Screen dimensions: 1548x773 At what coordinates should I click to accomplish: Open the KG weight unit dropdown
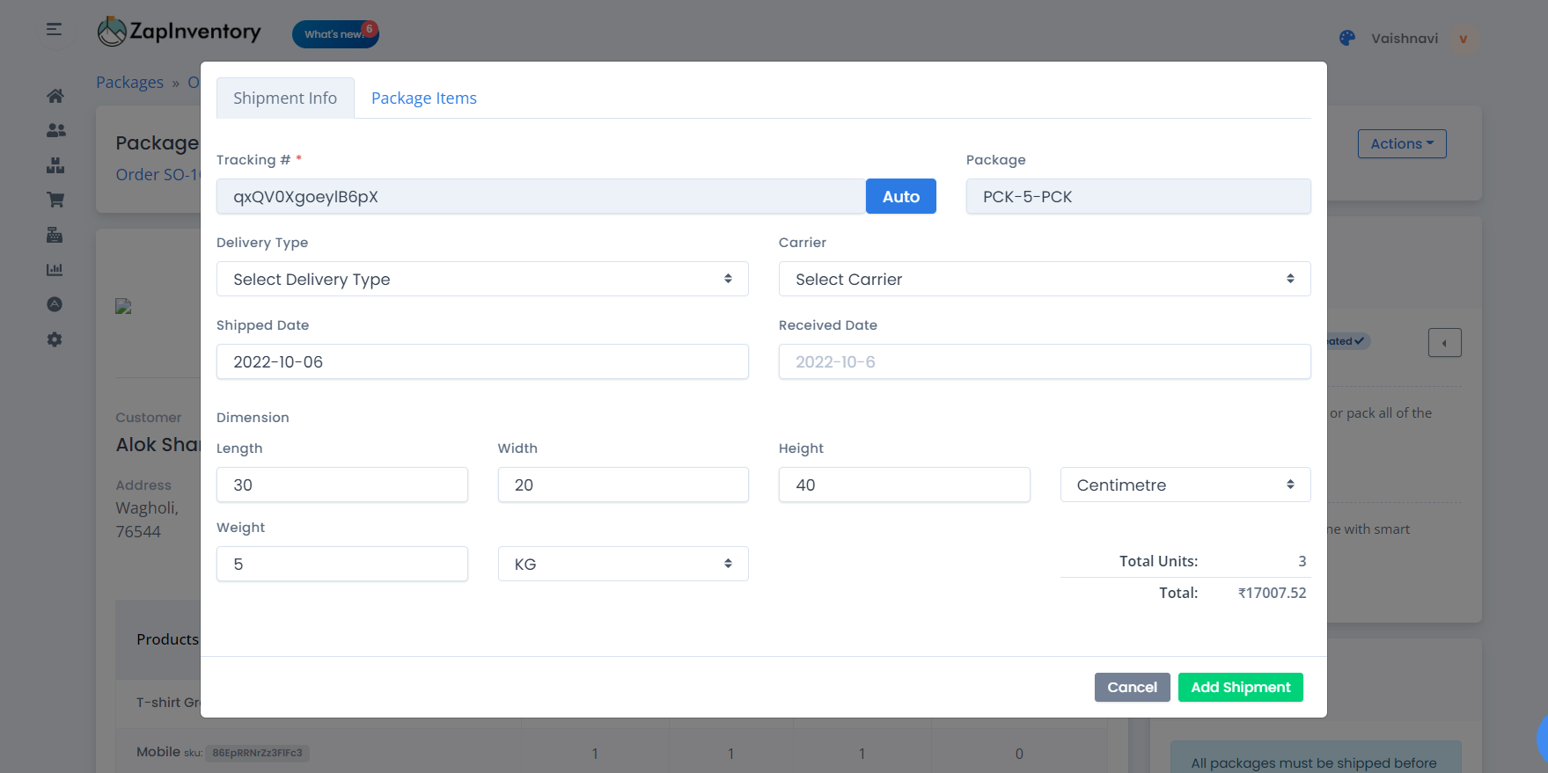coord(623,564)
